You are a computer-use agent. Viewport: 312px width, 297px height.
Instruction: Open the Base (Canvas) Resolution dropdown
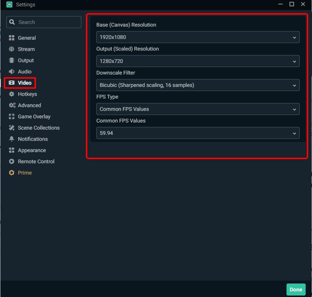pos(198,37)
